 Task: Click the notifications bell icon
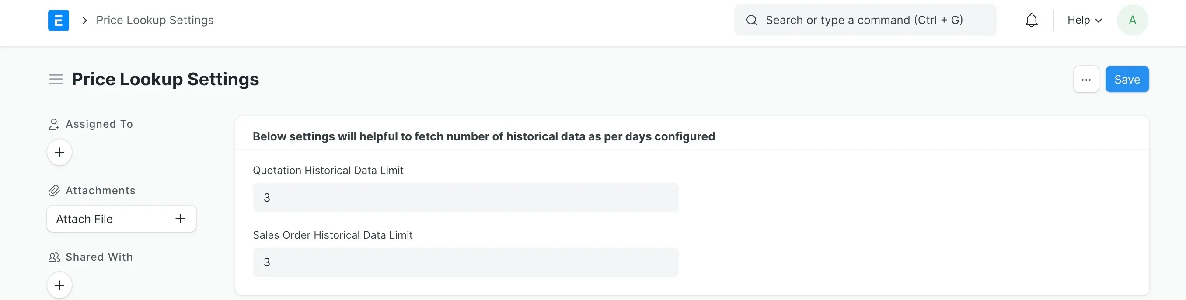[1031, 20]
